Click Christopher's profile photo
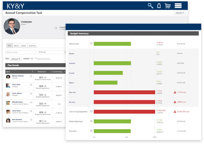 tap(12, 26)
